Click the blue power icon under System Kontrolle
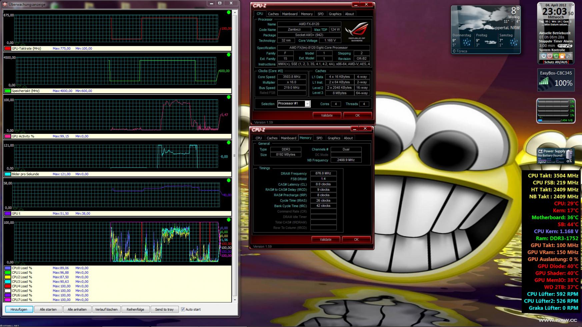The height and width of the screenshot is (327, 582). click(x=544, y=56)
